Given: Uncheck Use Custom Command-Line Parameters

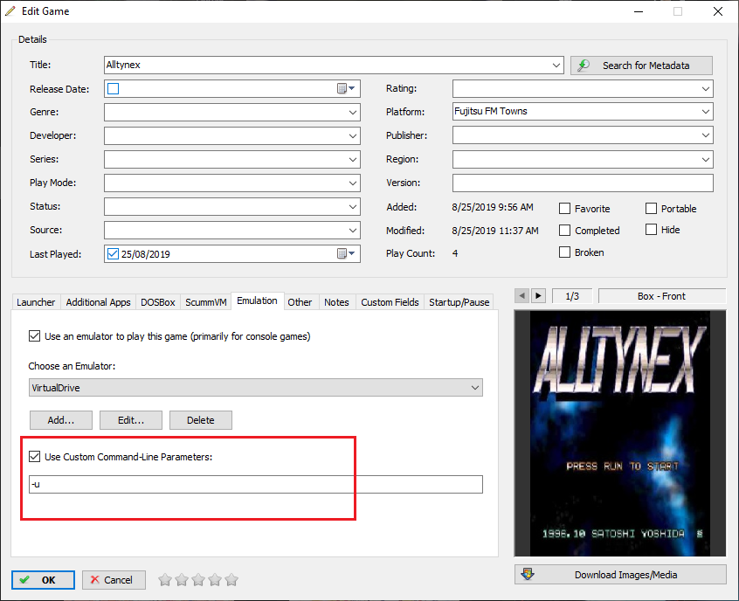Looking at the screenshot, I should pyautogui.click(x=34, y=456).
